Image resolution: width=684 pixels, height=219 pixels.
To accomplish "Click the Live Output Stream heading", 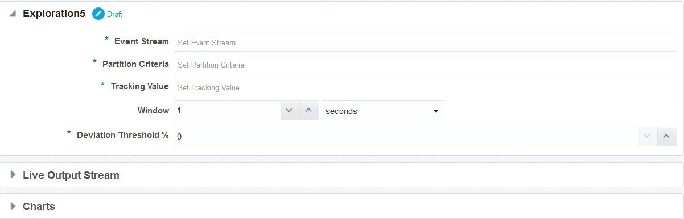I will click(71, 175).
